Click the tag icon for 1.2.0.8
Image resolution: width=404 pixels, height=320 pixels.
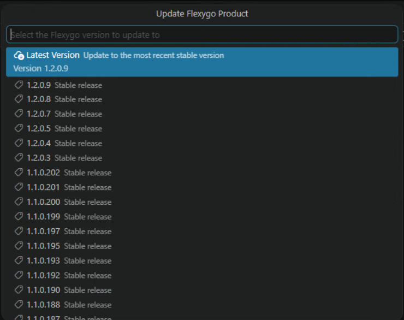click(19, 99)
